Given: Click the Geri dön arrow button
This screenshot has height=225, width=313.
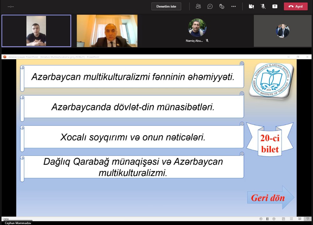Looking at the screenshot, I should click(271, 197).
